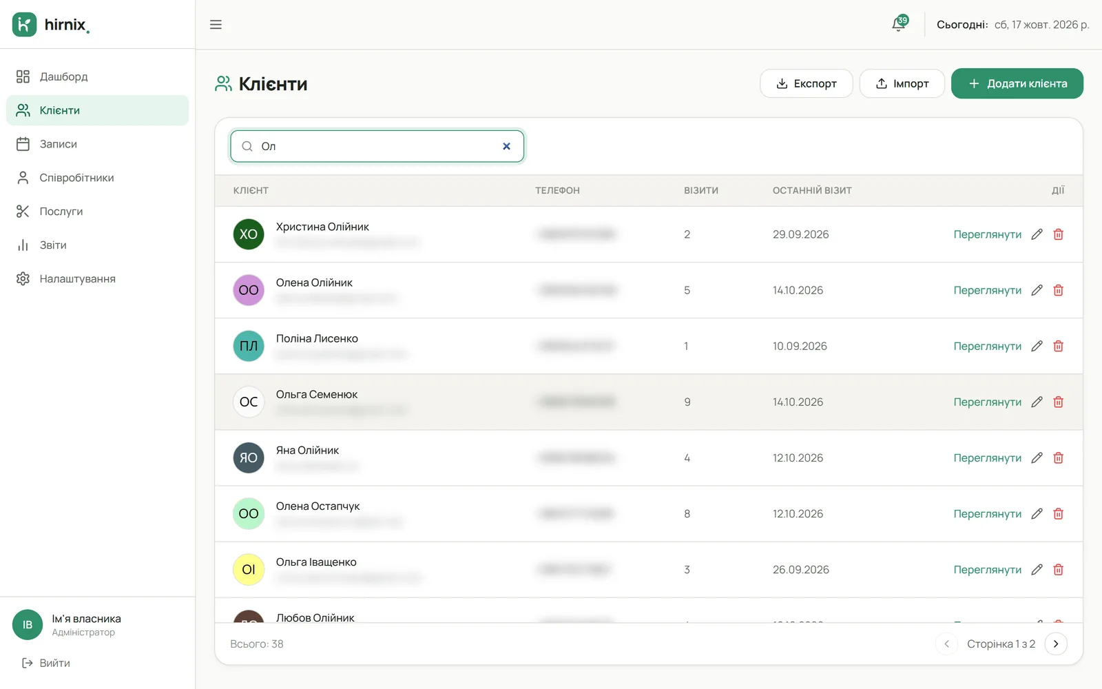The image size is (1102, 689).
Task: Focus the client search field
Action: (377, 146)
